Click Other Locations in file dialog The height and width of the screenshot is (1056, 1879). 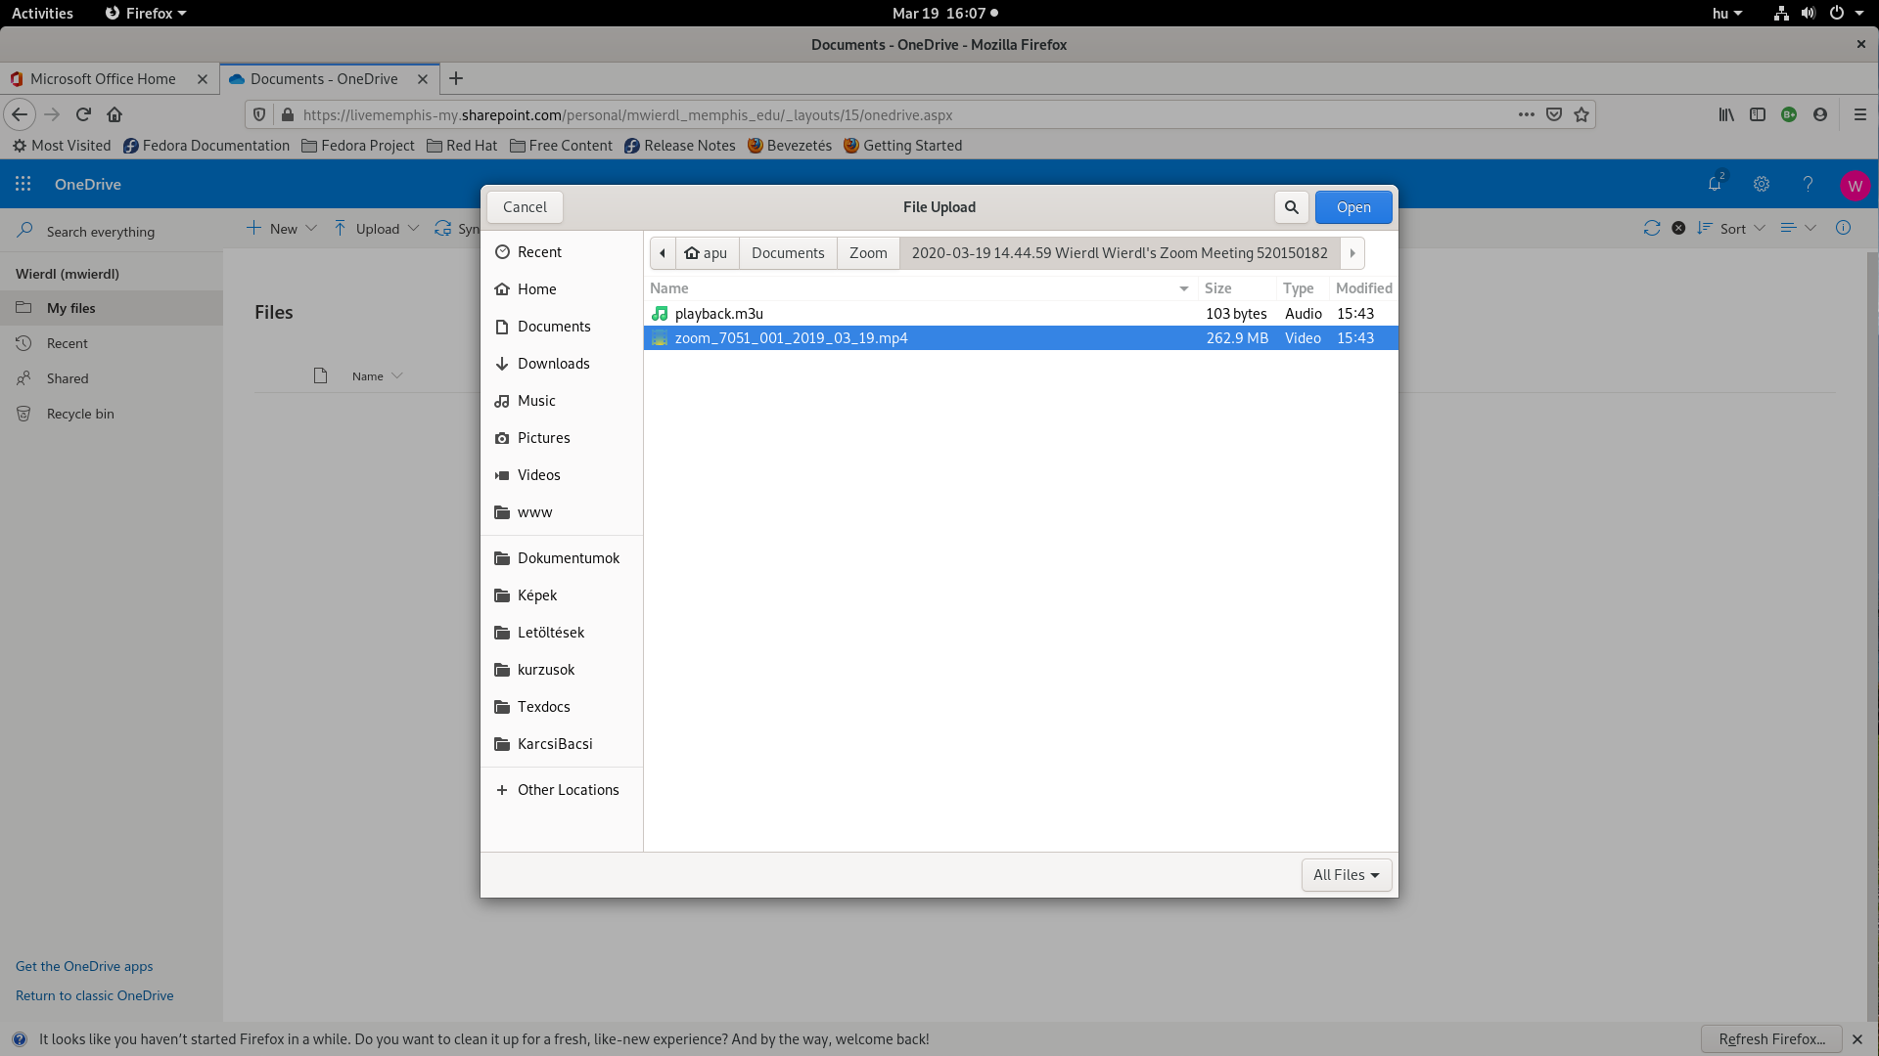pos(562,790)
